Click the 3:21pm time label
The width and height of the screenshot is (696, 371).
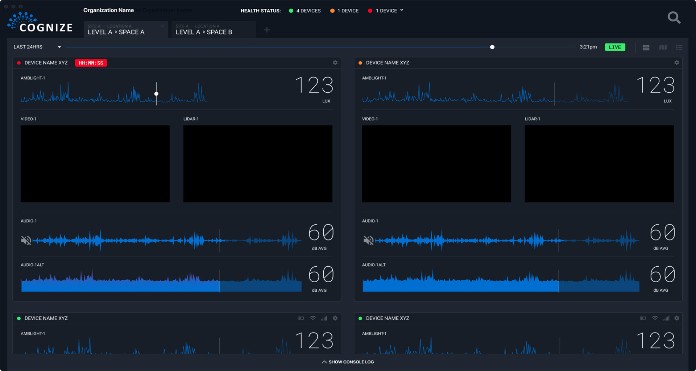coord(588,47)
